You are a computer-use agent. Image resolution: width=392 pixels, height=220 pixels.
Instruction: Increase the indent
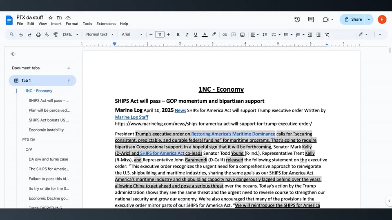click(x=318, y=35)
